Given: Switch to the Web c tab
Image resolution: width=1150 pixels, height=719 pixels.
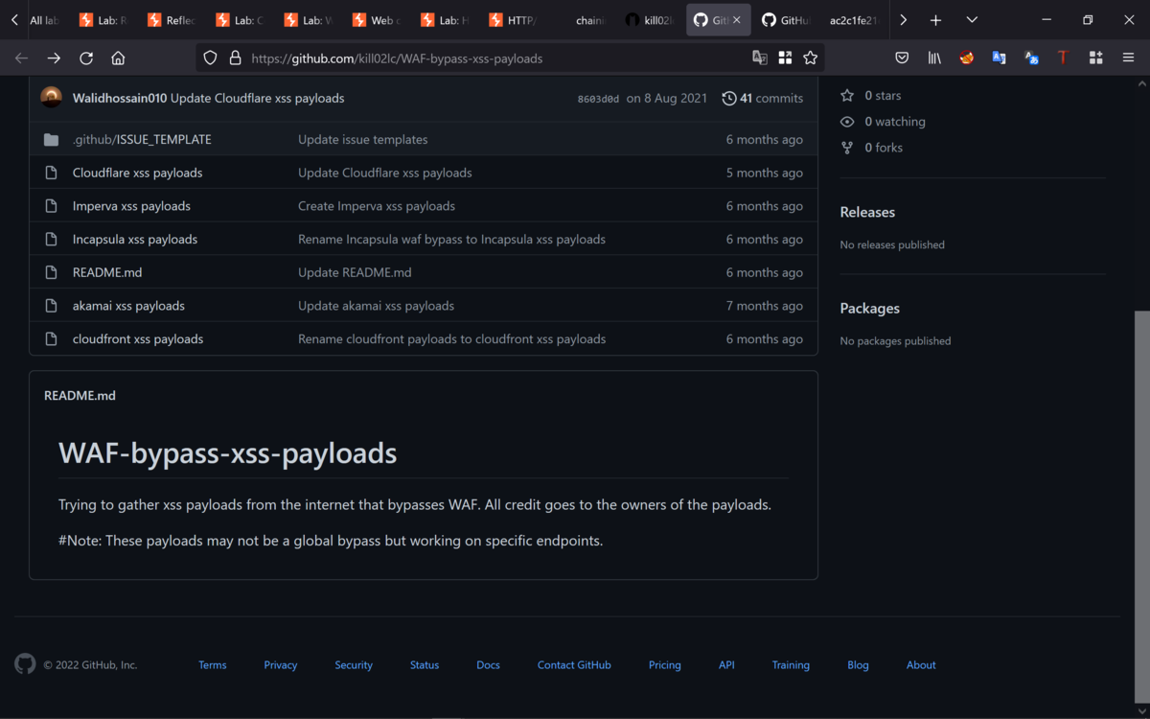Looking at the screenshot, I should click(377, 20).
